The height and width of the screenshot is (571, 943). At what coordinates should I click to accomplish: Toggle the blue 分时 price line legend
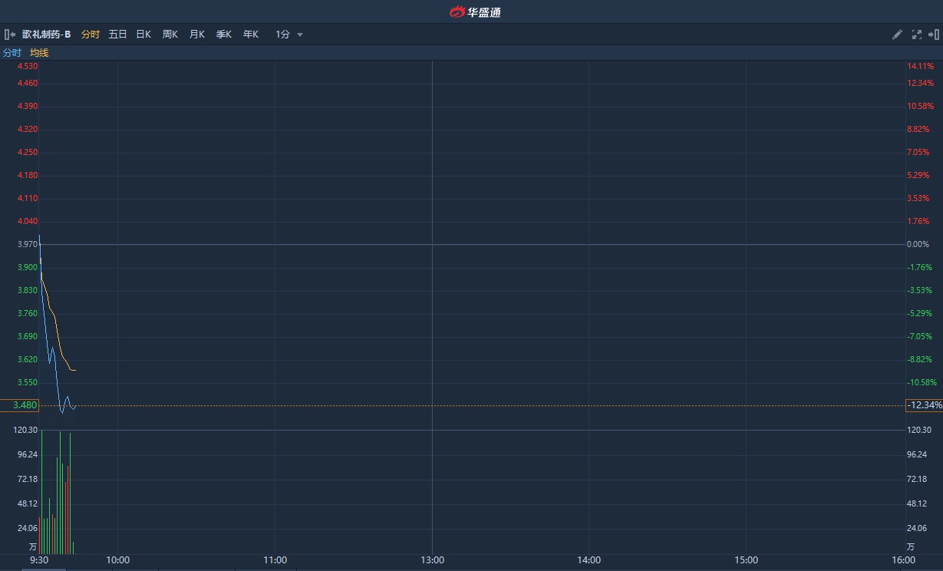click(12, 53)
